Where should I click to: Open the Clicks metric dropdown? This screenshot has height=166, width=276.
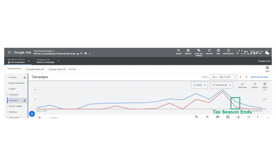pos(199,85)
